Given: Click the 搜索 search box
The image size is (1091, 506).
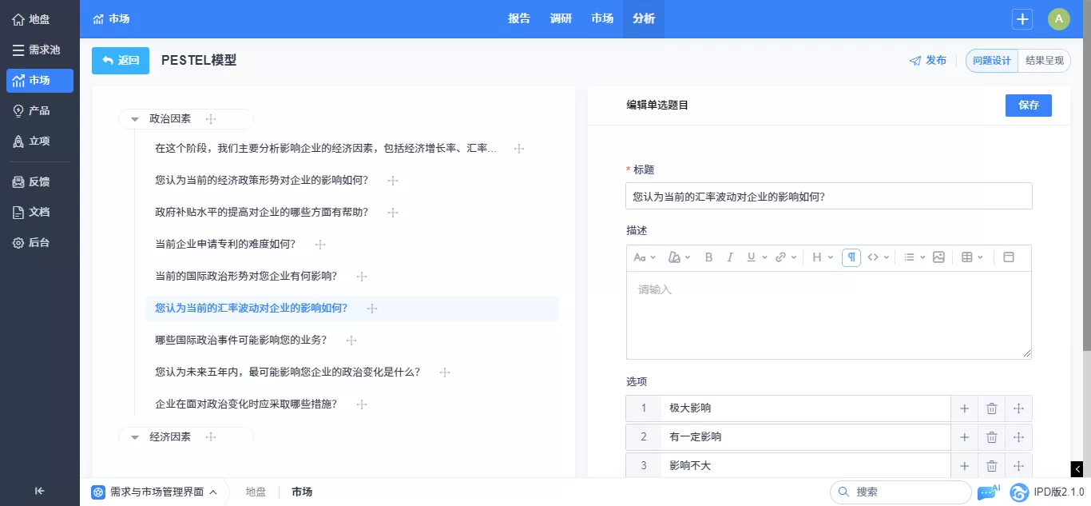Looking at the screenshot, I should [x=900, y=492].
